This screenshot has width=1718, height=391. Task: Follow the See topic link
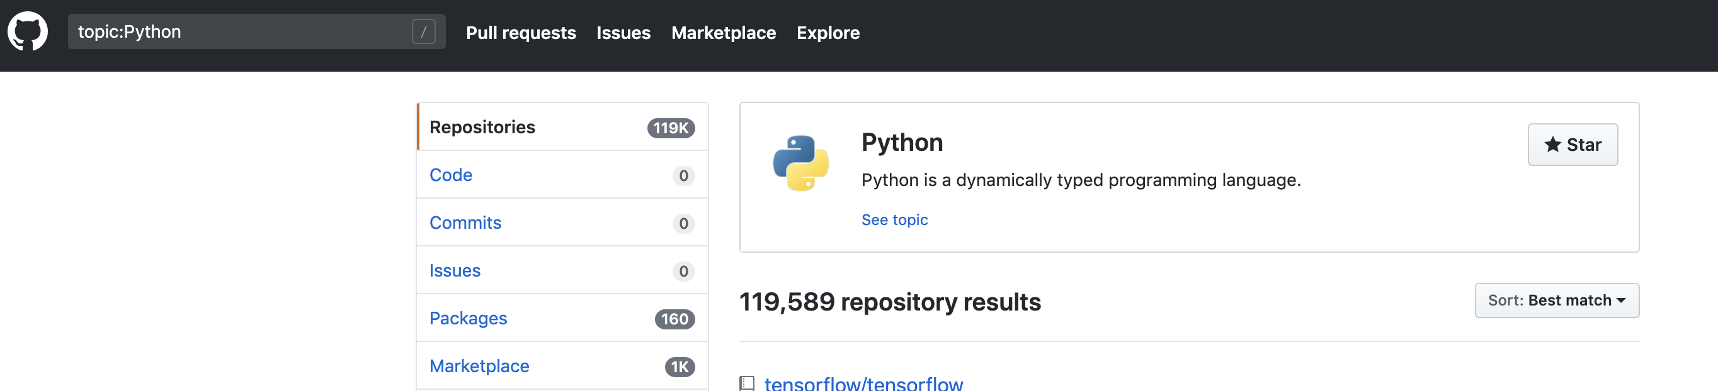(x=894, y=220)
